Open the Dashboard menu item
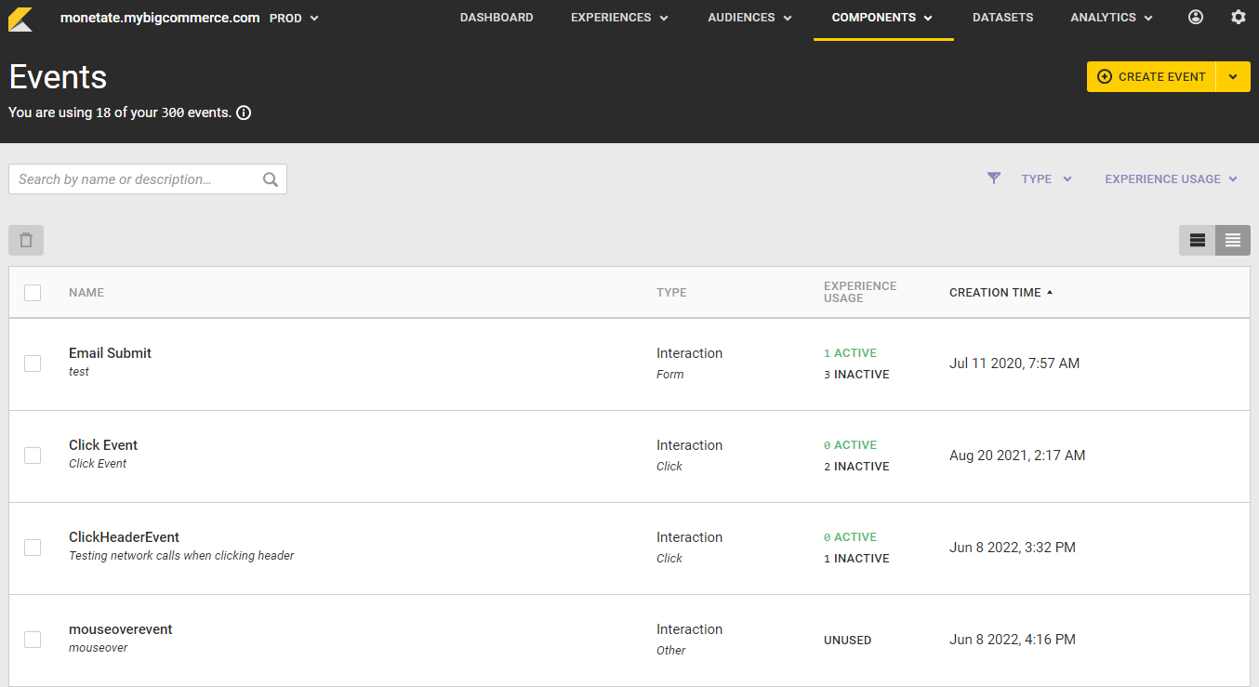The width and height of the screenshot is (1259, 687). 497,18
